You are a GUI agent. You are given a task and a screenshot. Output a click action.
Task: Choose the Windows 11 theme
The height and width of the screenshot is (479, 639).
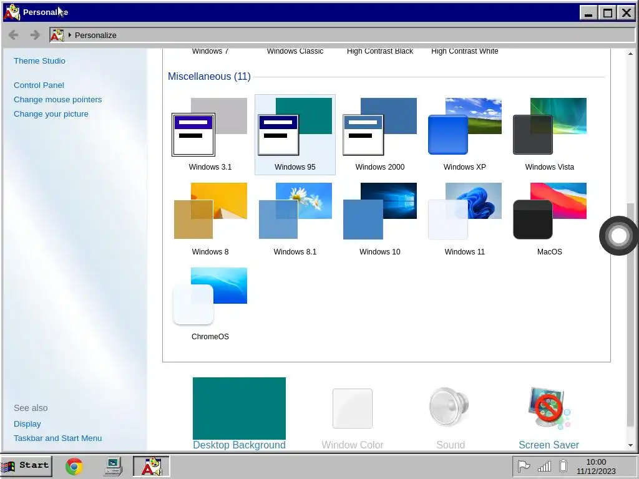(x=464, y=220)
